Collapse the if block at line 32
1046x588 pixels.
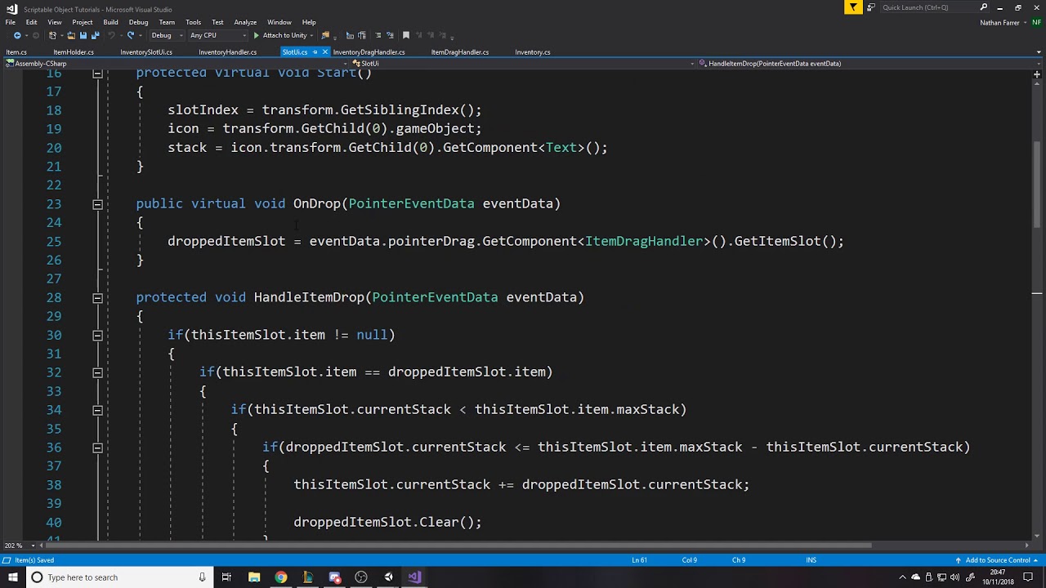(x=97, y=372)
